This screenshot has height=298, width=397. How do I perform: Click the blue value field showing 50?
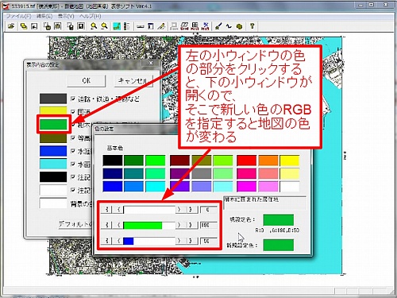tap(209, 241)
